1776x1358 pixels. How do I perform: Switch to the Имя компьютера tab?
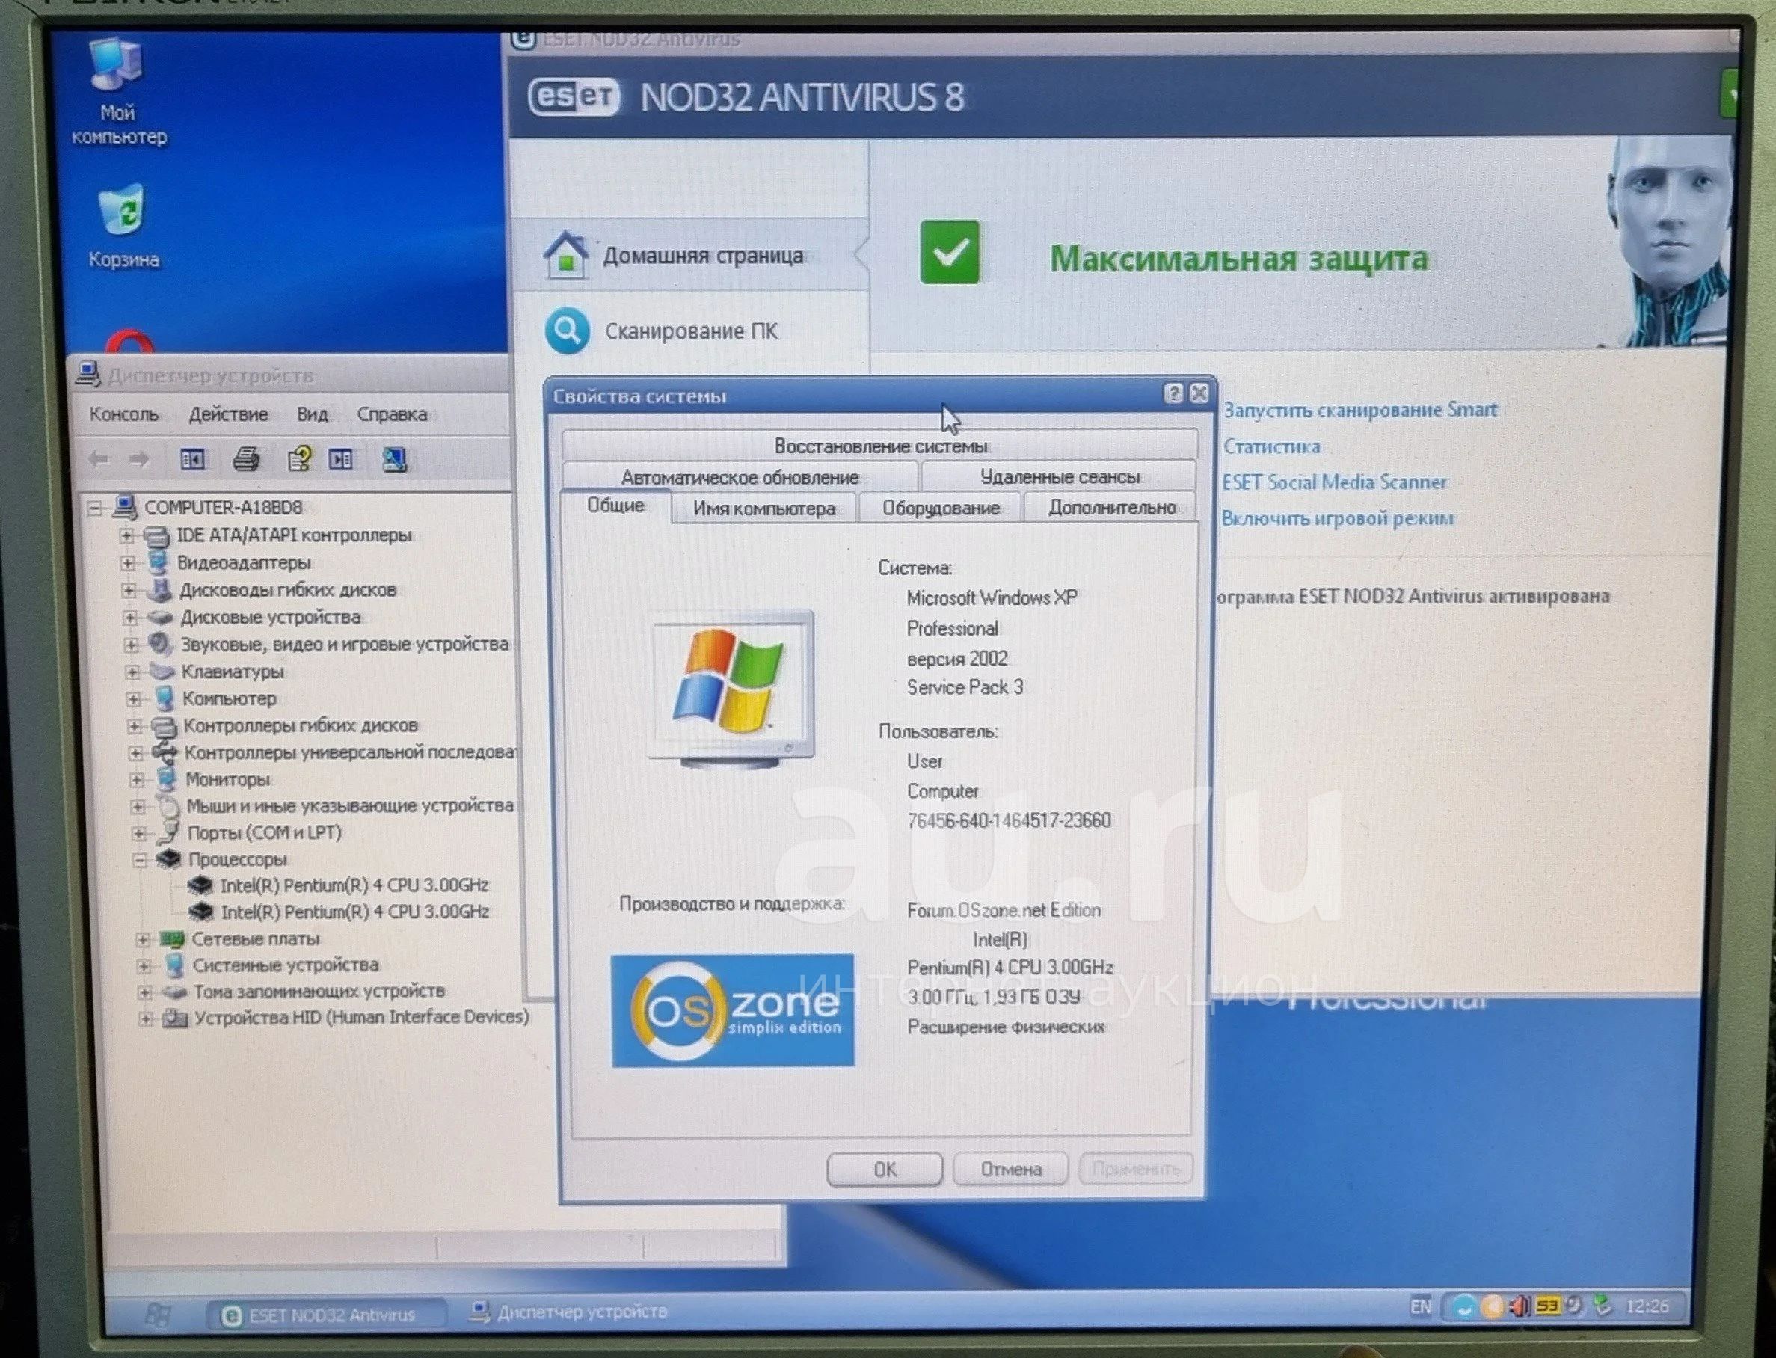[x=764, y=508]
